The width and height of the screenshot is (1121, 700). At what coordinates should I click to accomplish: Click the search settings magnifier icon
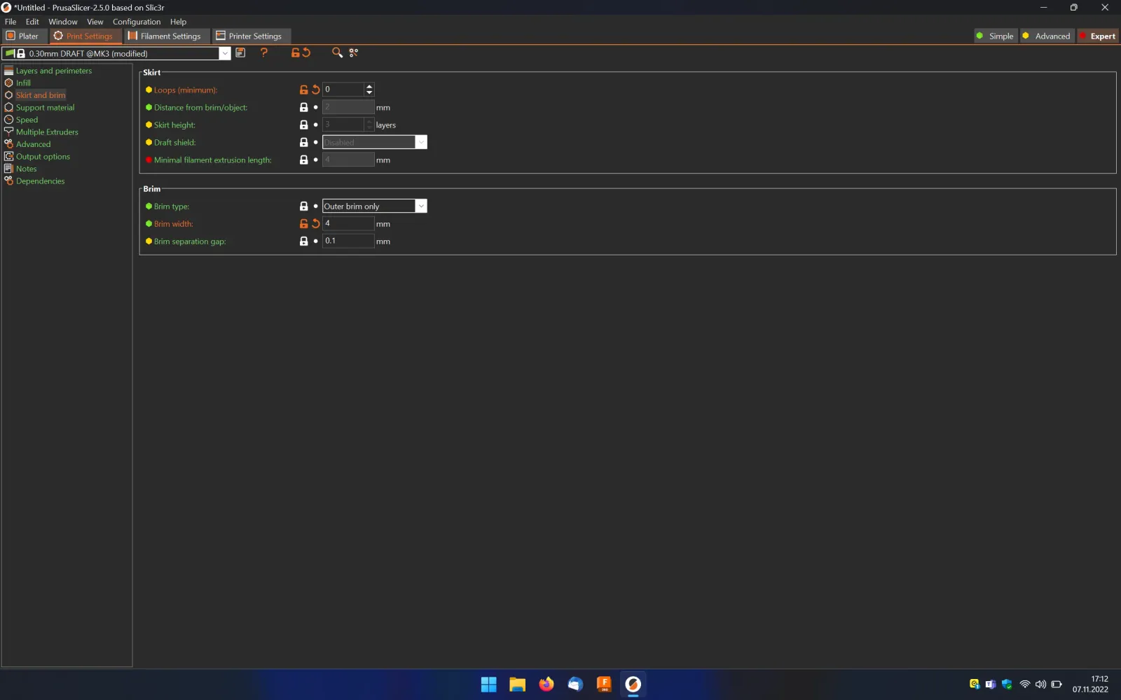pos(337,52)
